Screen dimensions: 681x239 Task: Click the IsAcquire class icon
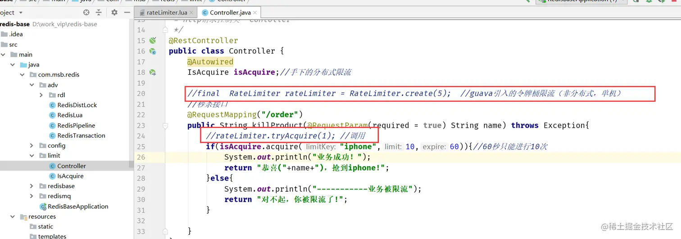(52, 176)
